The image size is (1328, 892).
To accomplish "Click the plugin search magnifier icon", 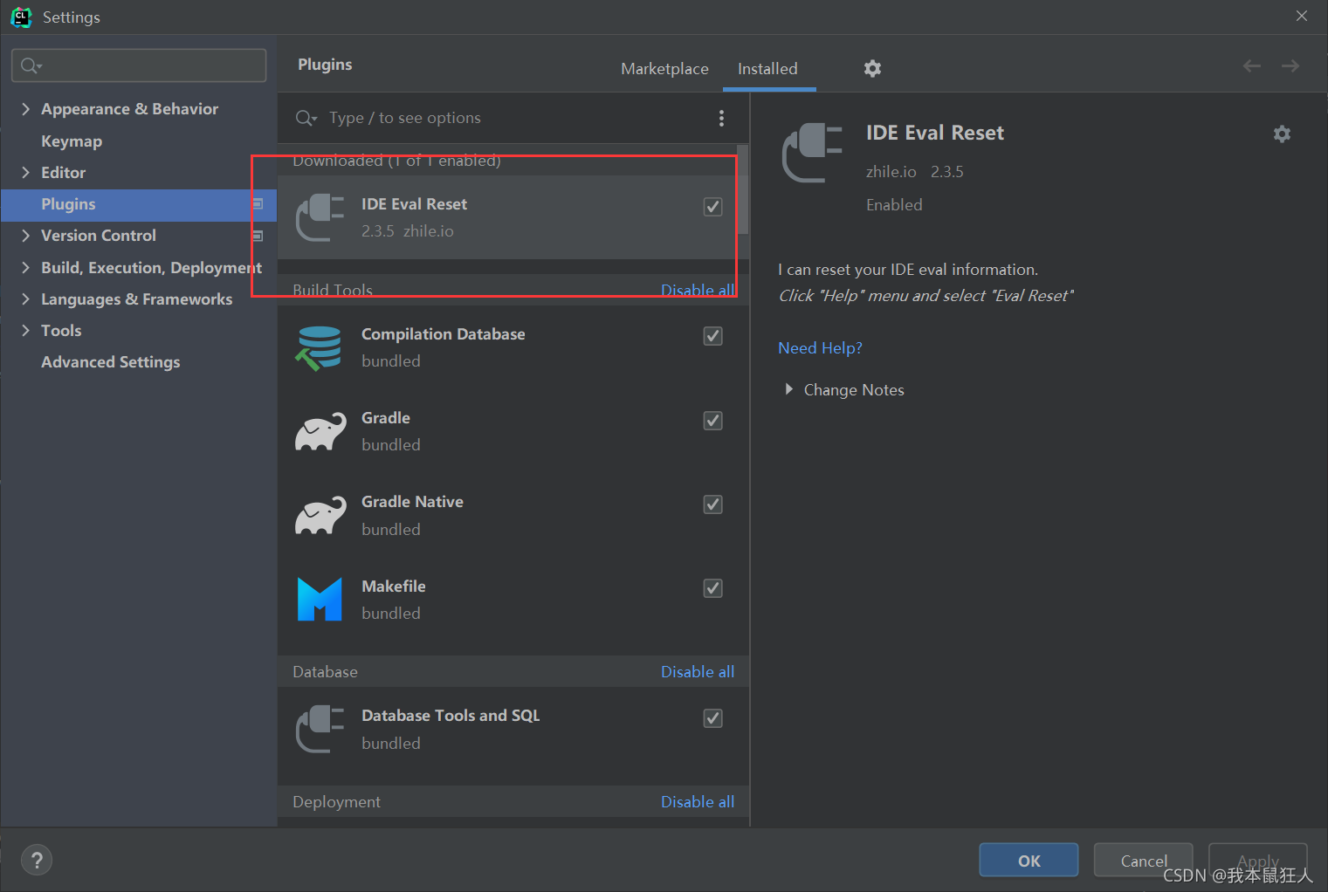I will (306, 118).
